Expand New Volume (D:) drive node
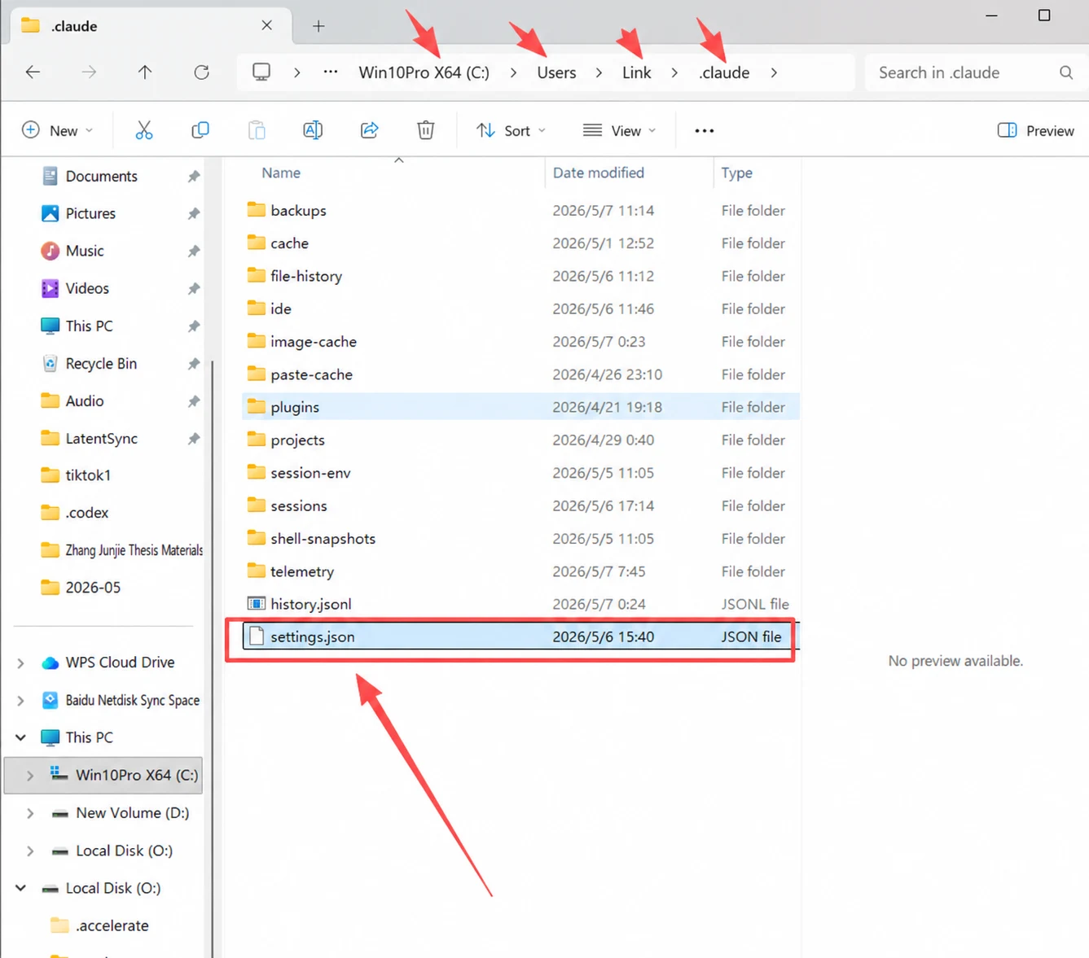 tap(30, 813)
